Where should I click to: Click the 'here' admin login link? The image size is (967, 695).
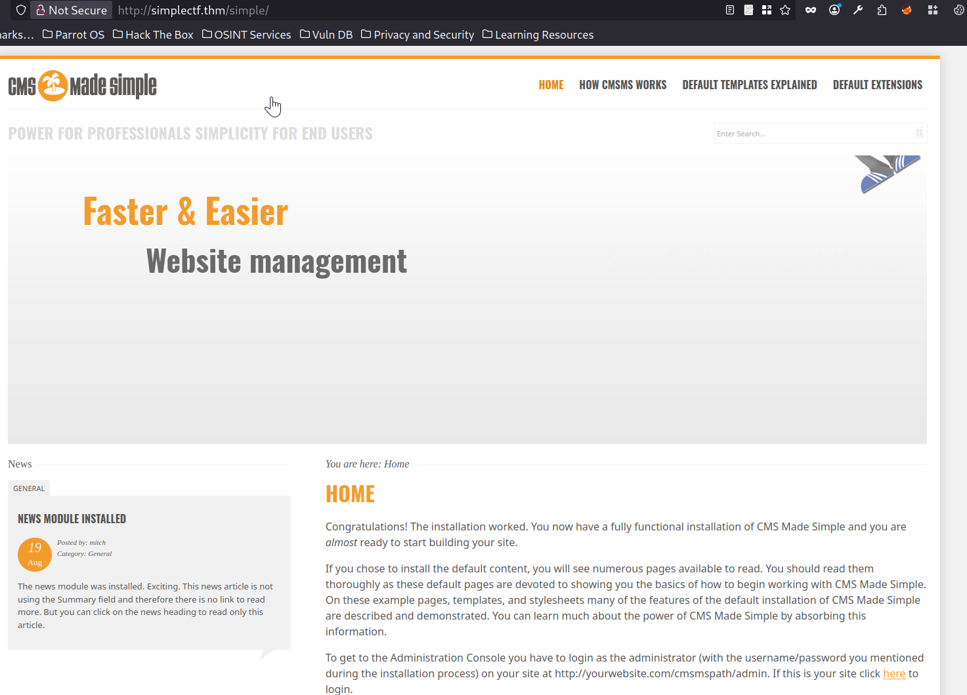[x=894, y=673]
